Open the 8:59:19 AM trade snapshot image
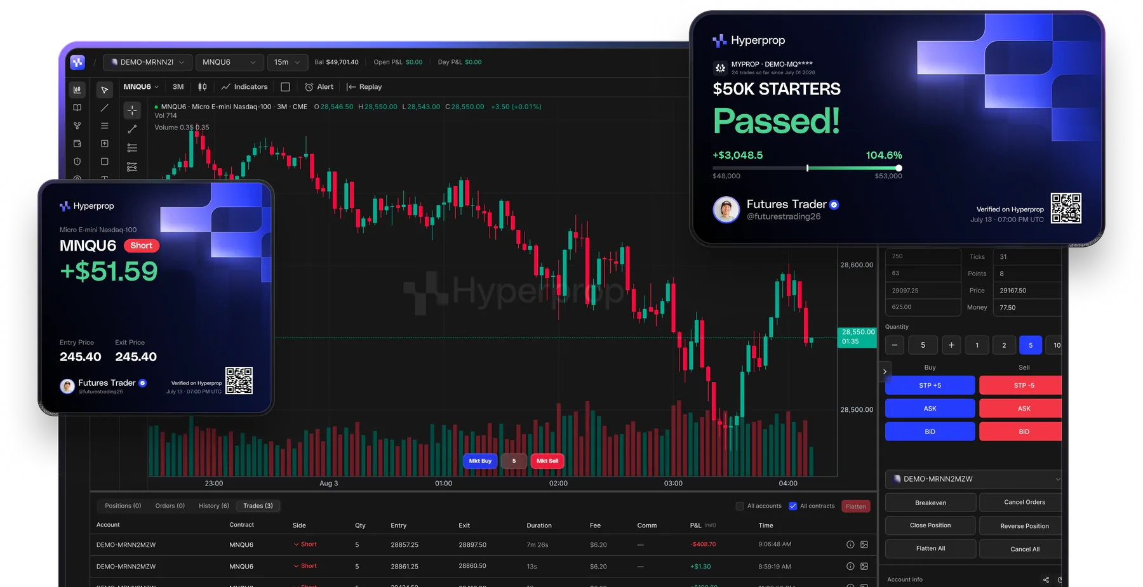This screenshot has width=1143, height=587. [864, 566]
